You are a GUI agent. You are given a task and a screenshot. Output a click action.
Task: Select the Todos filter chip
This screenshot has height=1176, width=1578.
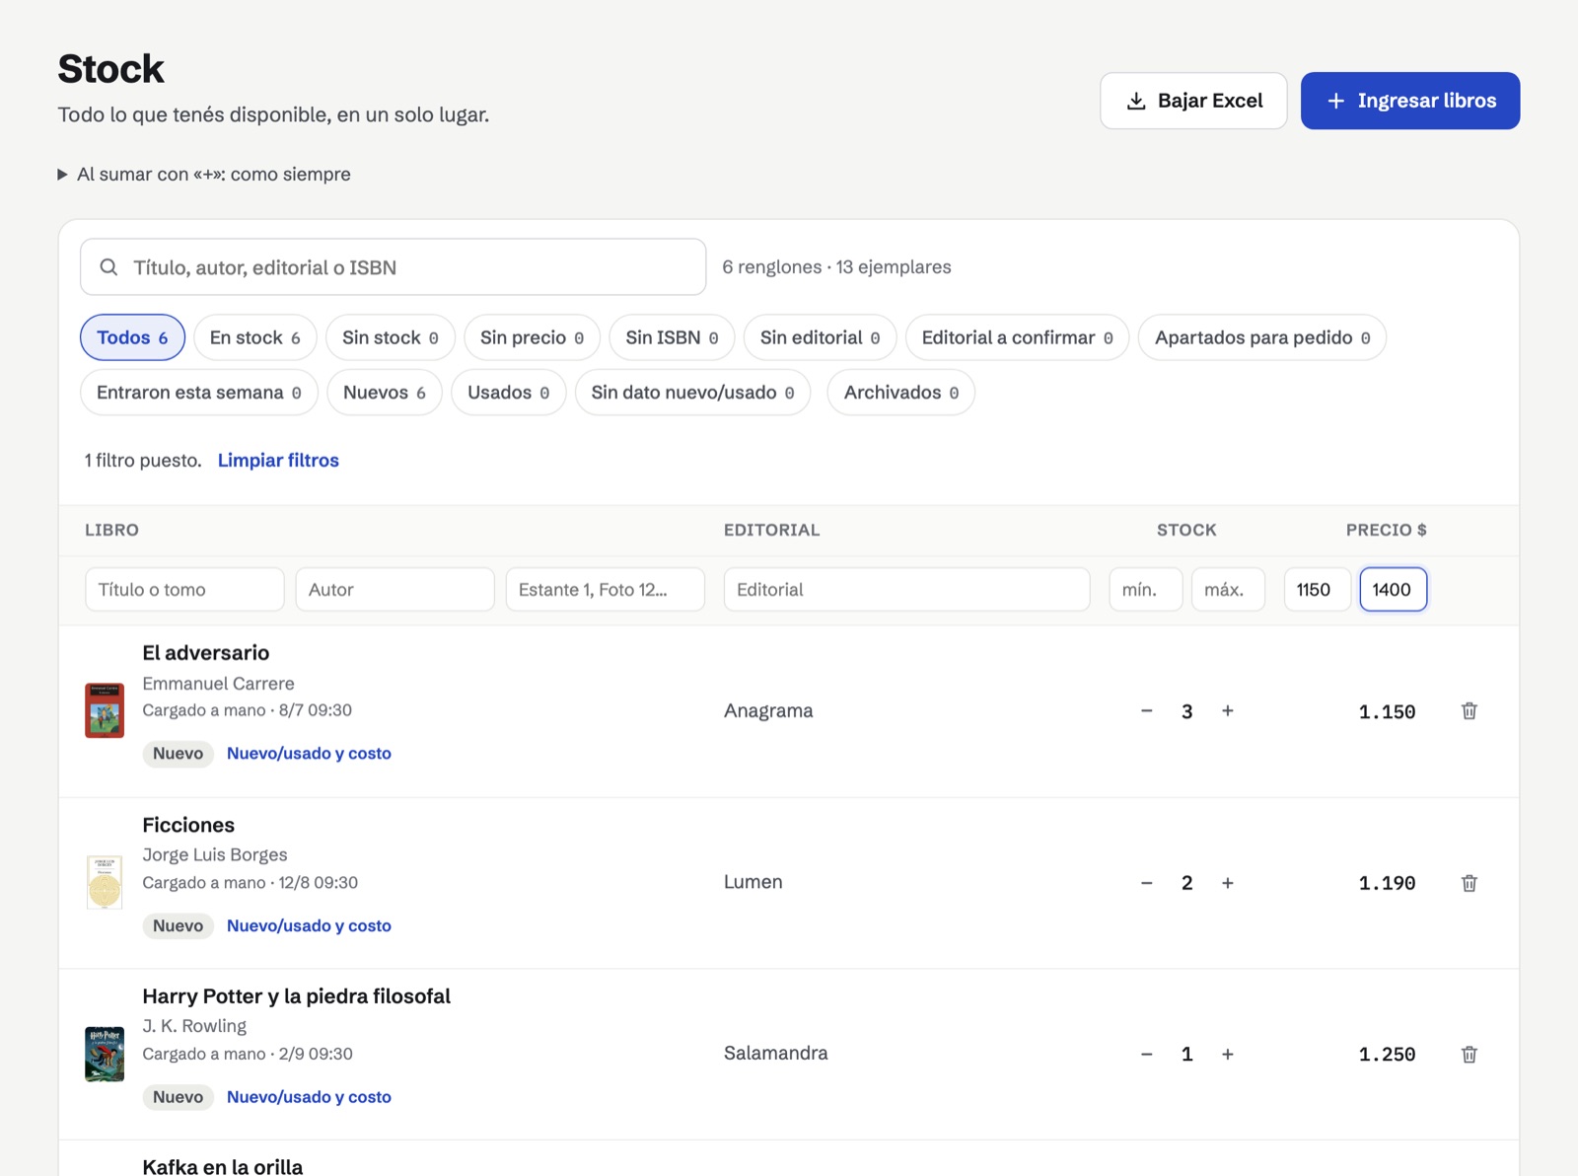[x=132, y=337]
